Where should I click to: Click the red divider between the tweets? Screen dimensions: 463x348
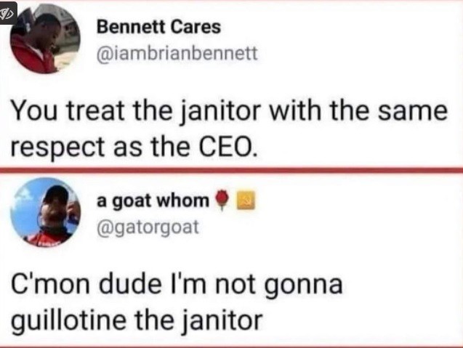click(231, 170)
